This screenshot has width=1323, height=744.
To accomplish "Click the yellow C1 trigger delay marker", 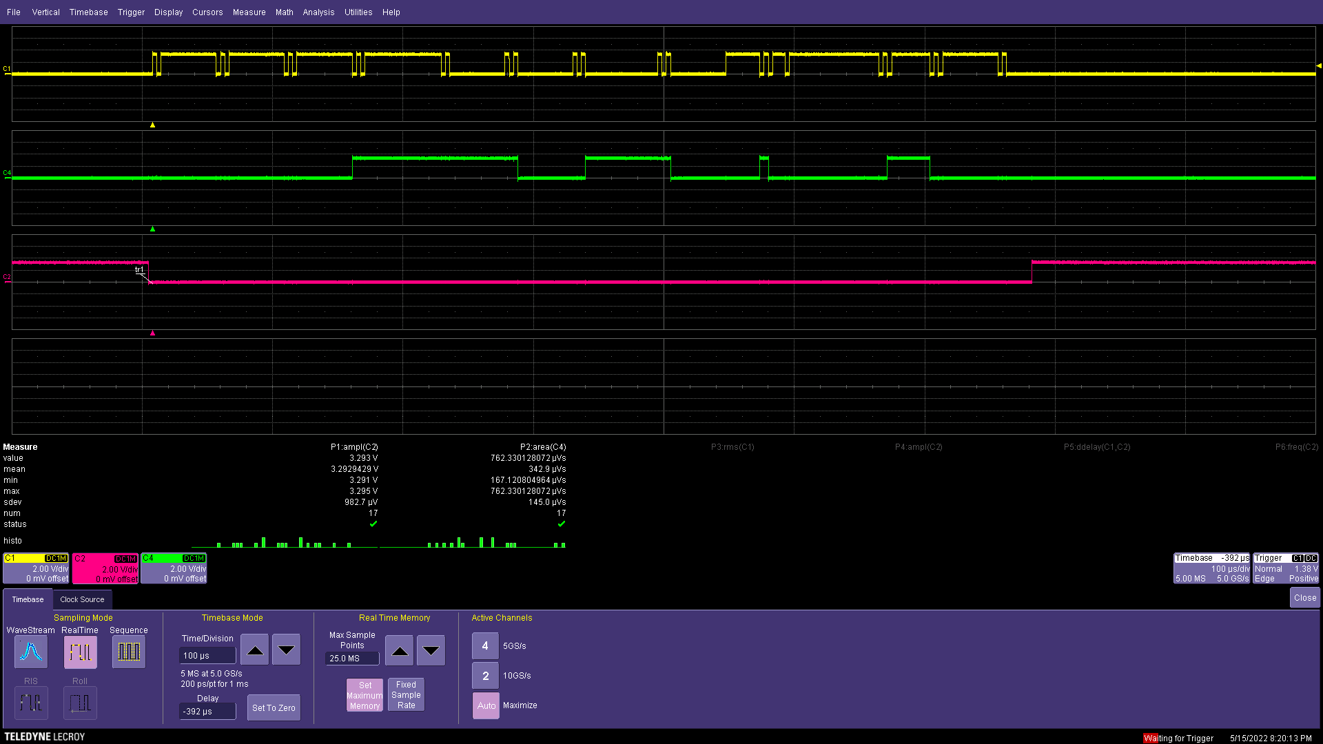I will pos(152,125).
